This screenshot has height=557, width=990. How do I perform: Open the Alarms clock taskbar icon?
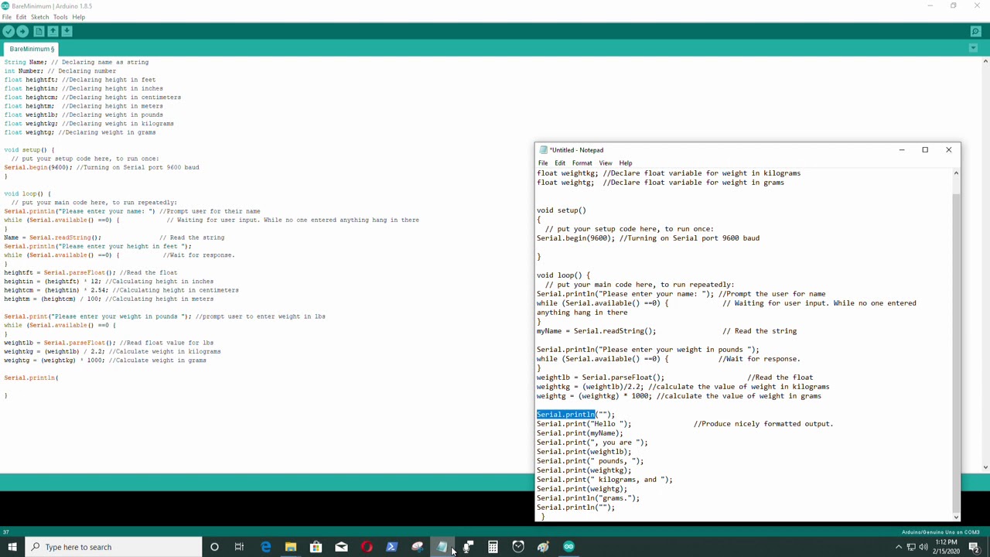518,547
